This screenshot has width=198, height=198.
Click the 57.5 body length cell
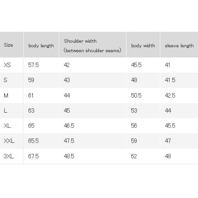click(33, 65)
